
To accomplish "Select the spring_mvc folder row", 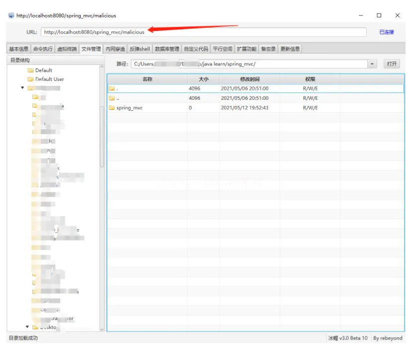I will pos(256,108).
